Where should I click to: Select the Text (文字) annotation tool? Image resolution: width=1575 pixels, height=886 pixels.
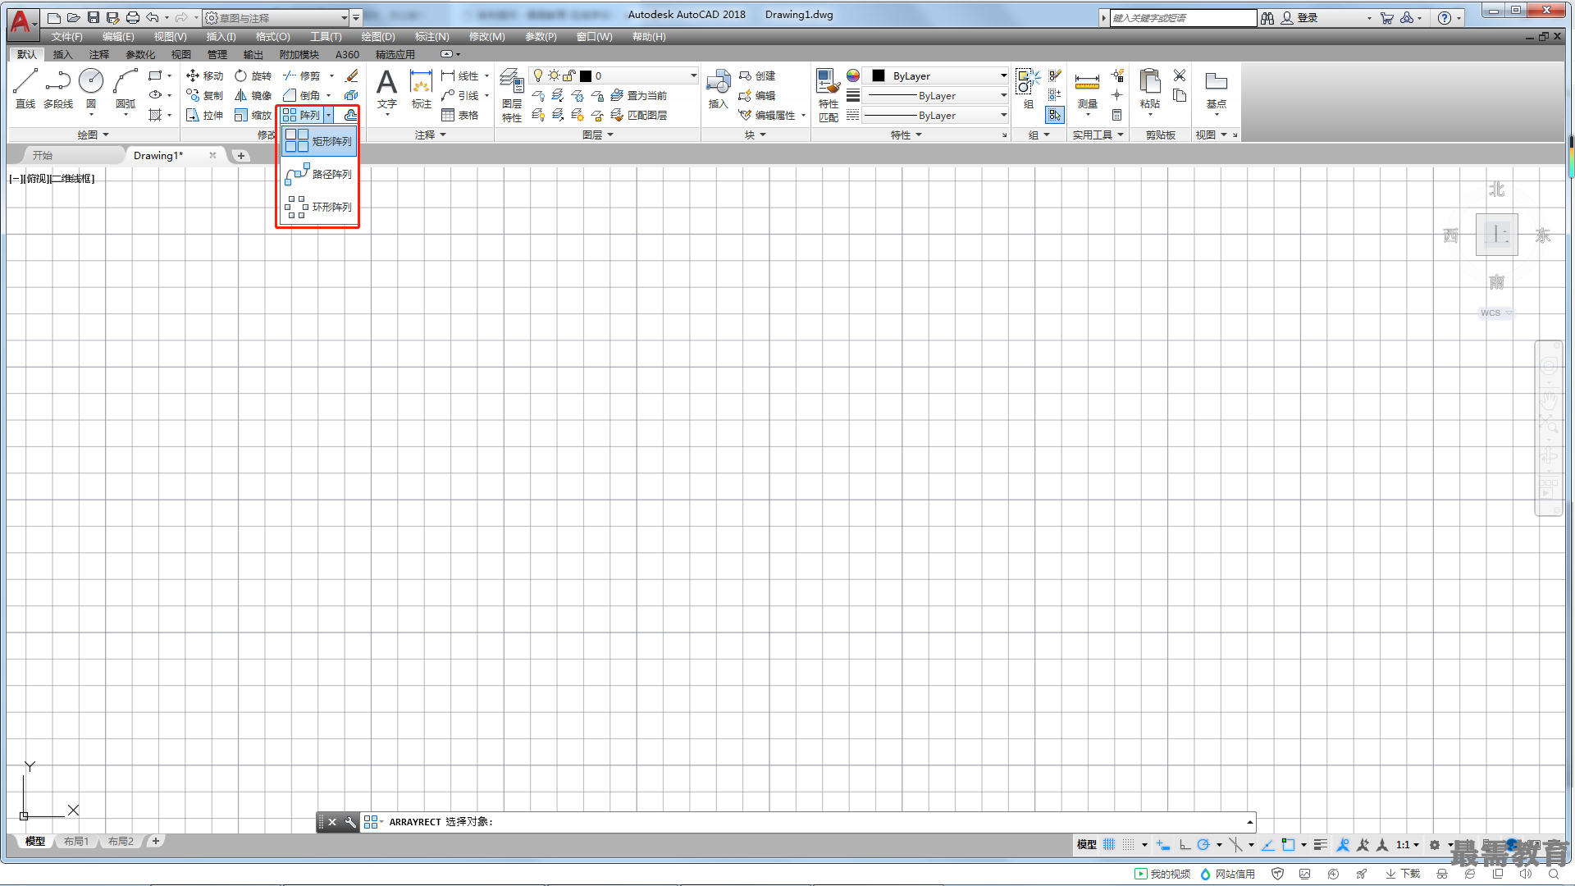point(386,89)
